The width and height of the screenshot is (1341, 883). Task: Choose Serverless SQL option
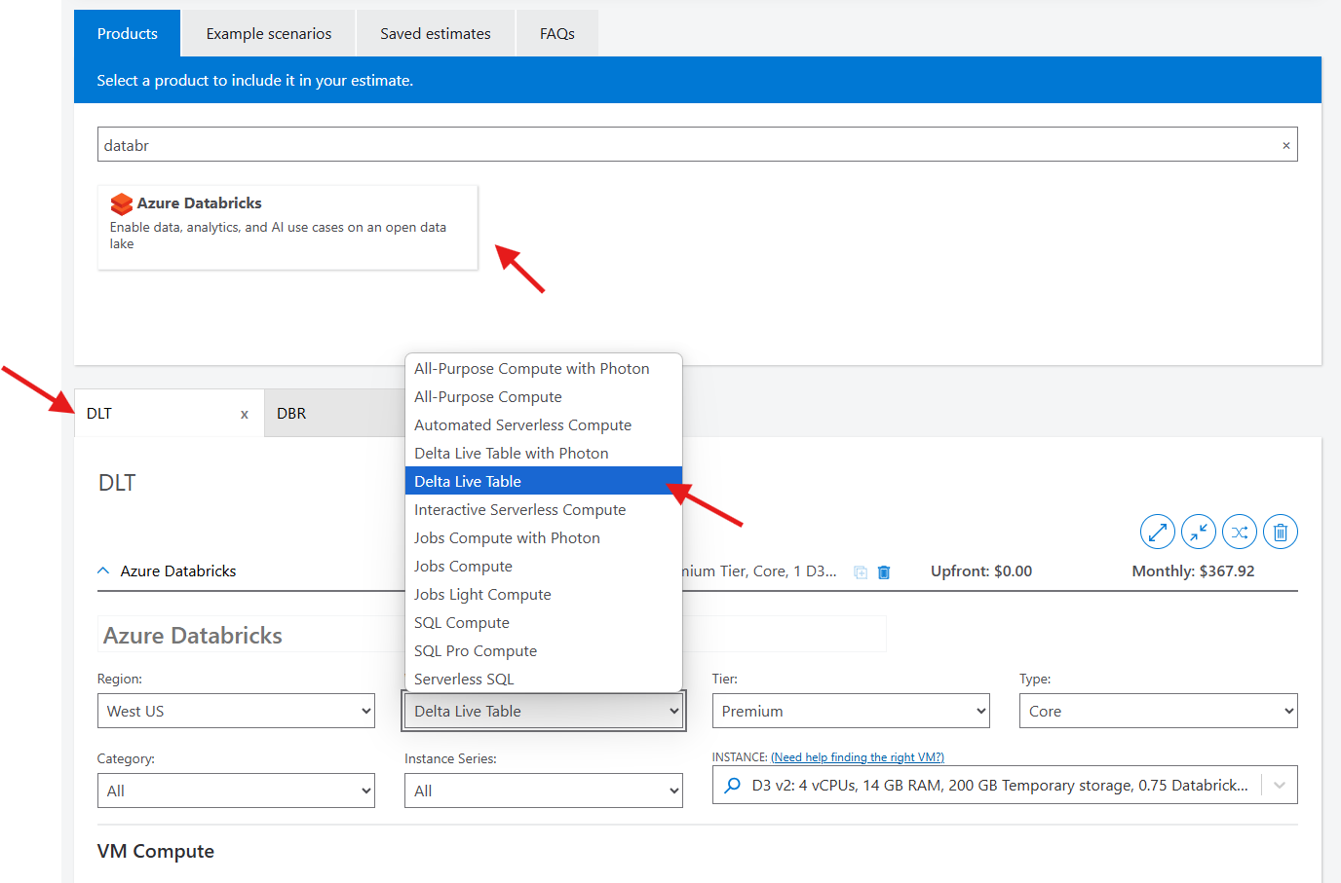[x=544, y=679]
